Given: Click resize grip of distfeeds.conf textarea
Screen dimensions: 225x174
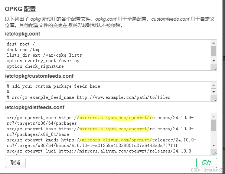Looking at the screenshot, I should 215,153.
